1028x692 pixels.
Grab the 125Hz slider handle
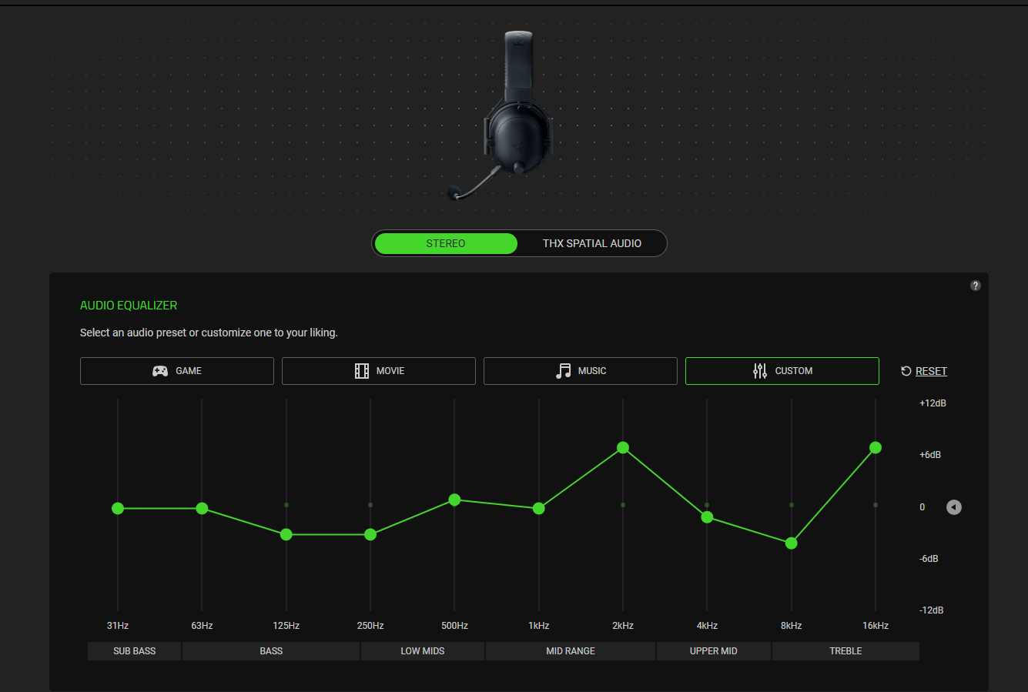286,534
